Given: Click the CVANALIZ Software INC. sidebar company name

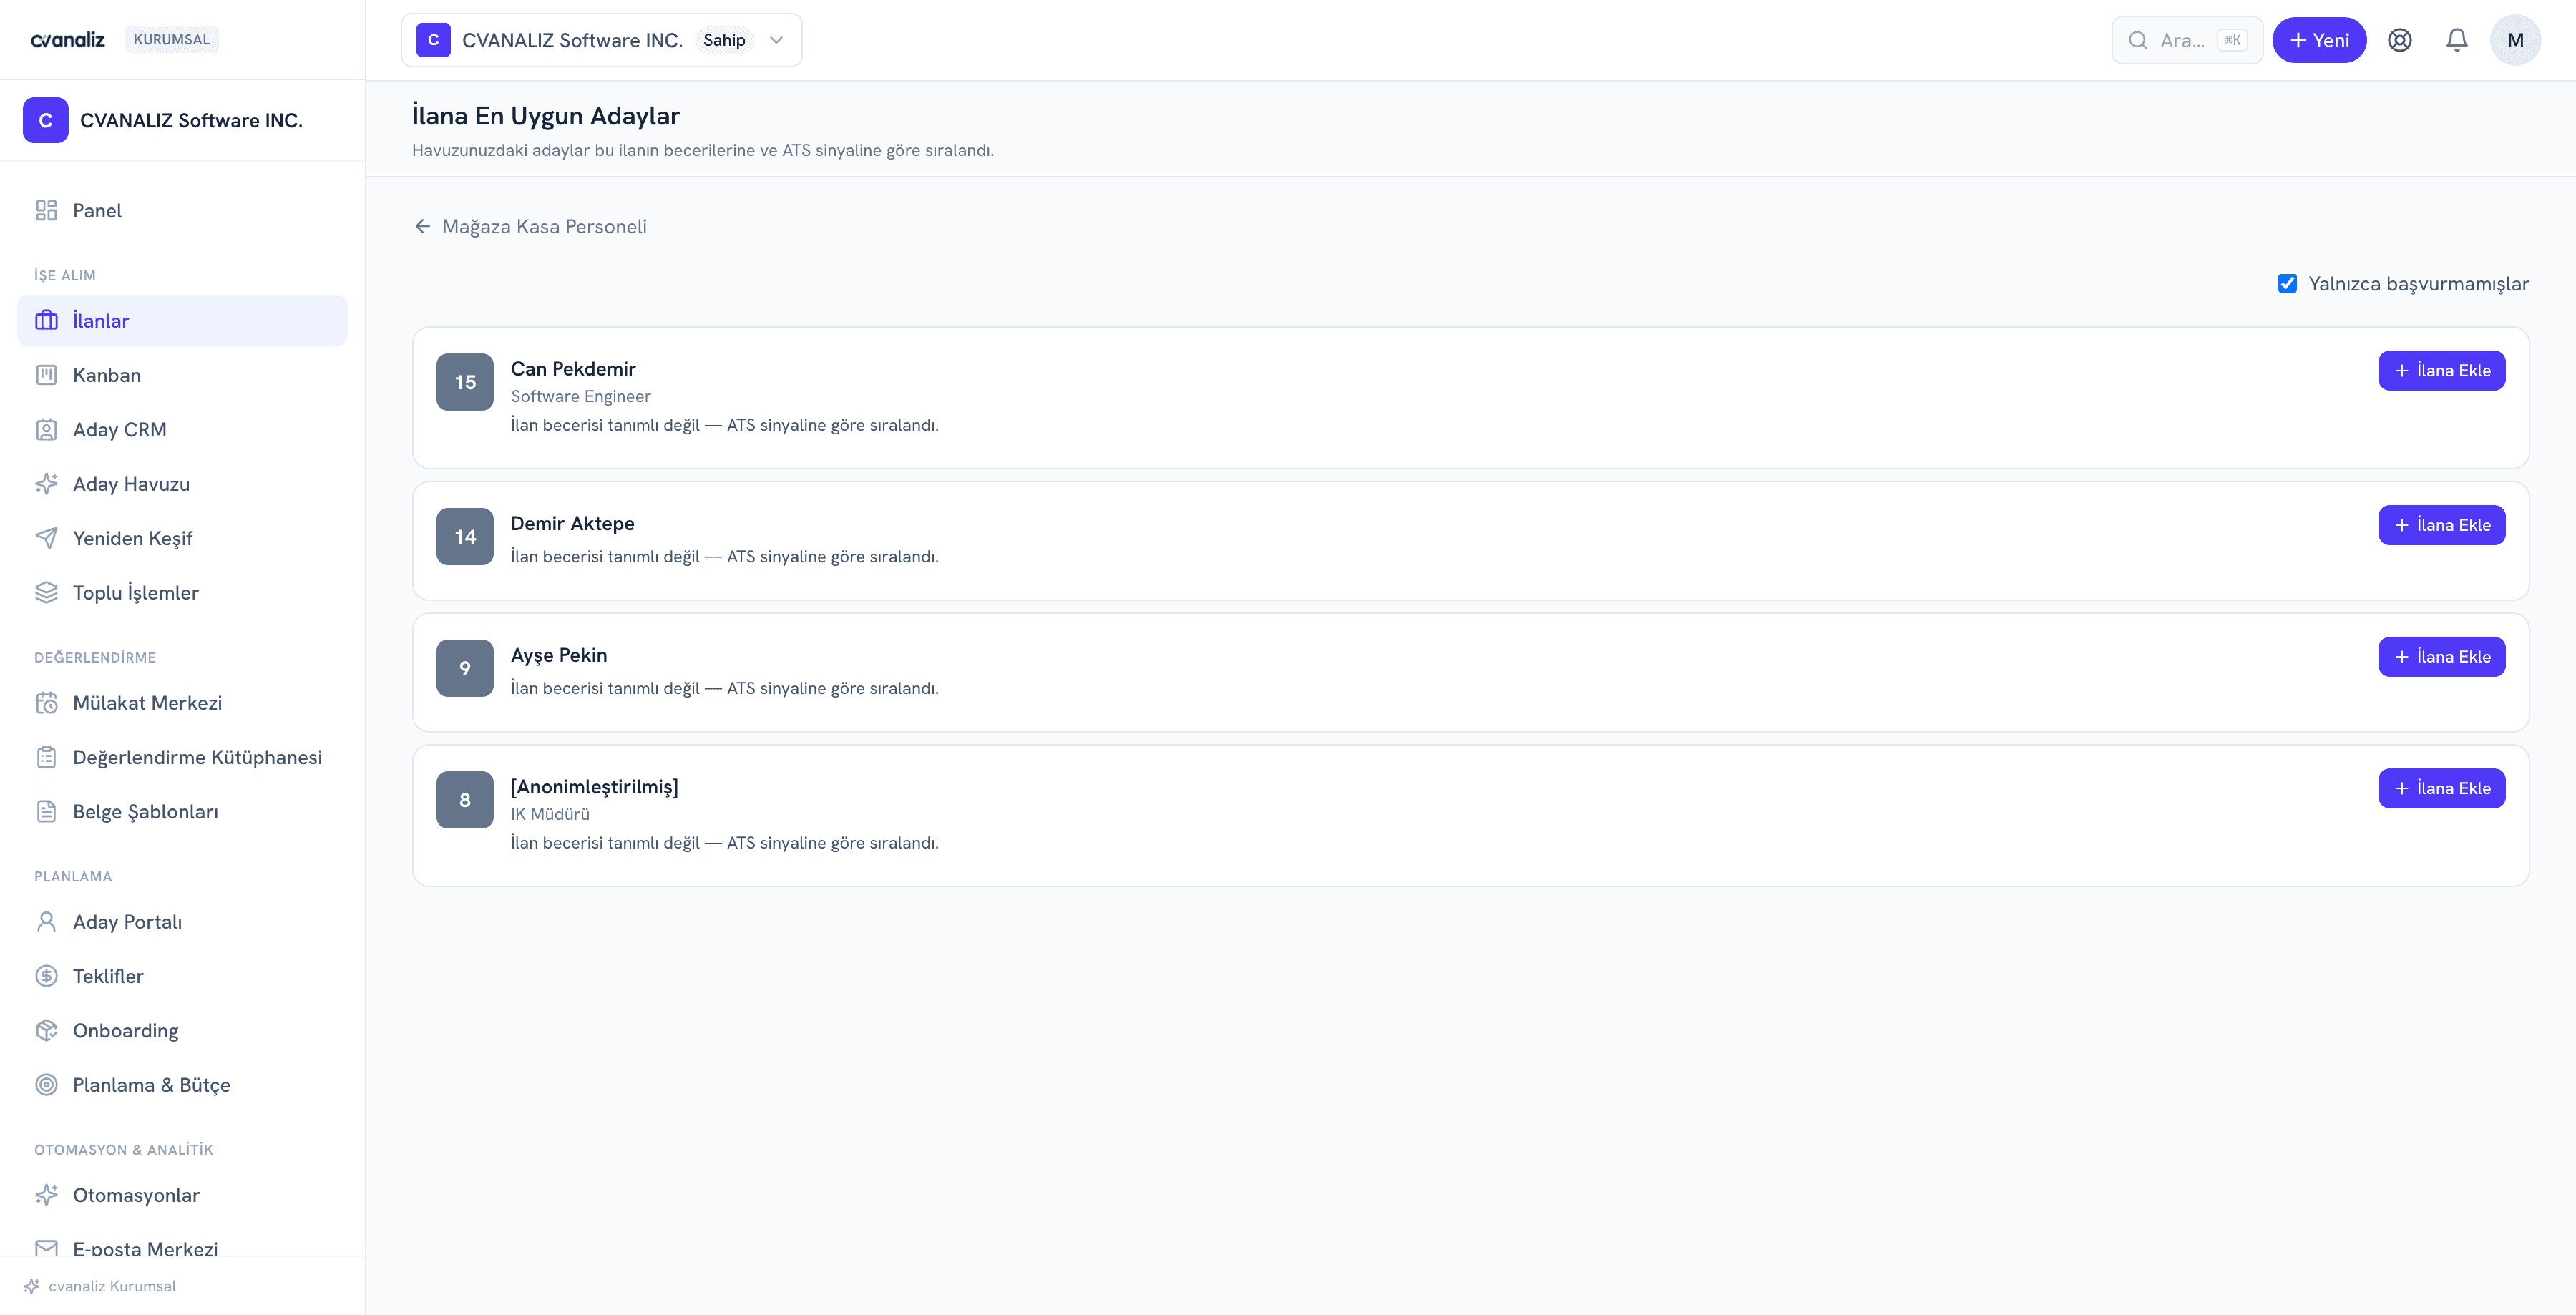Looking at the screenshot, I should click(x=191, y=120).
